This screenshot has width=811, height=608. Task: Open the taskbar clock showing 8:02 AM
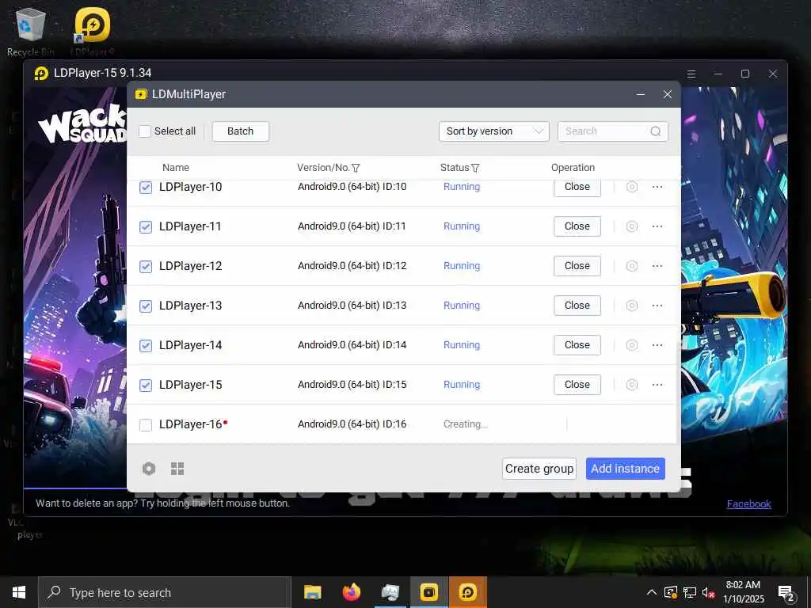tap(743, 592)
